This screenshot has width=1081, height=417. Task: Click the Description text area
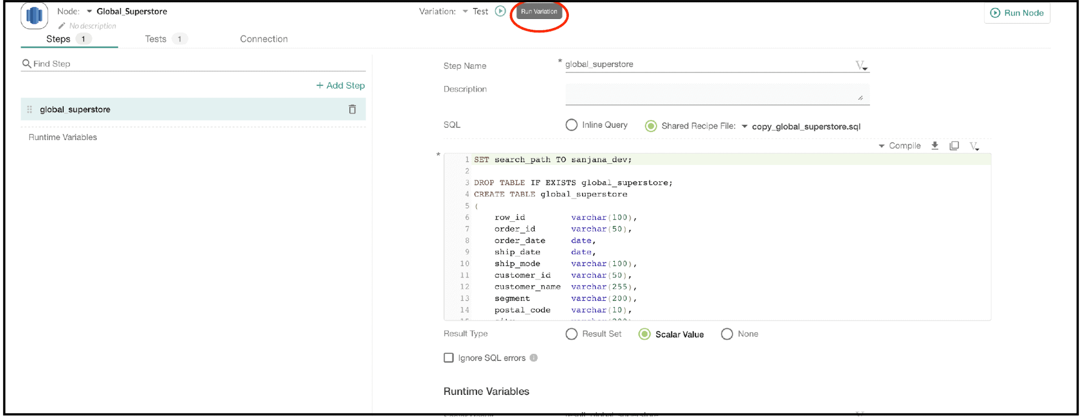717,94
